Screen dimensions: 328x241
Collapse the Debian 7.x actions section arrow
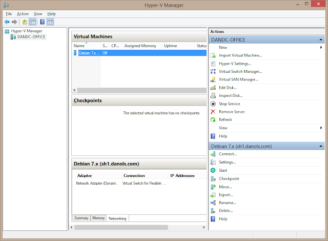pyautogui.click(x=321, y=146)
